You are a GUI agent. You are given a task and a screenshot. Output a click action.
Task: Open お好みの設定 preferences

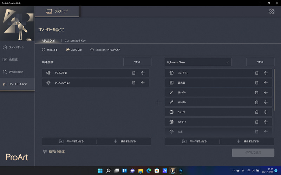pos(54,152)
